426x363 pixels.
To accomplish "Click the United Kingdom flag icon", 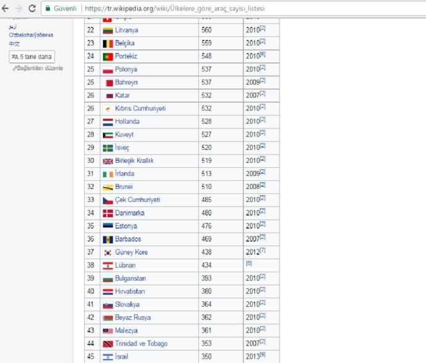I will (x=108, y=161).
